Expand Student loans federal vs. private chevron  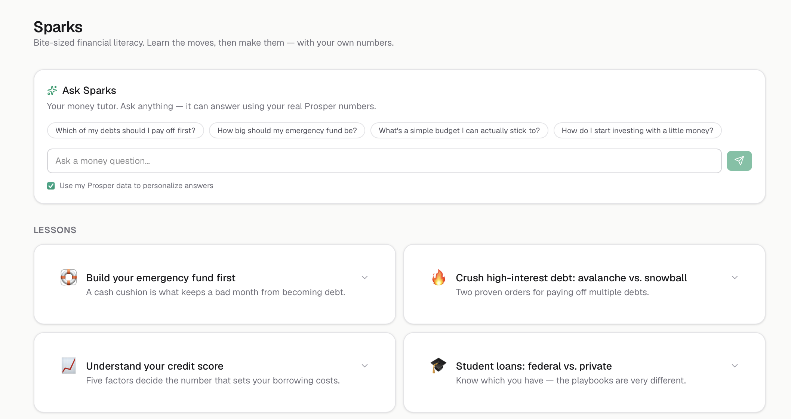tap(735, 366)
